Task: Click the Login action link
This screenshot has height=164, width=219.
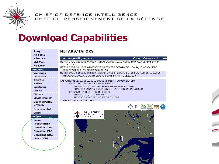Action: click(37, 120)
